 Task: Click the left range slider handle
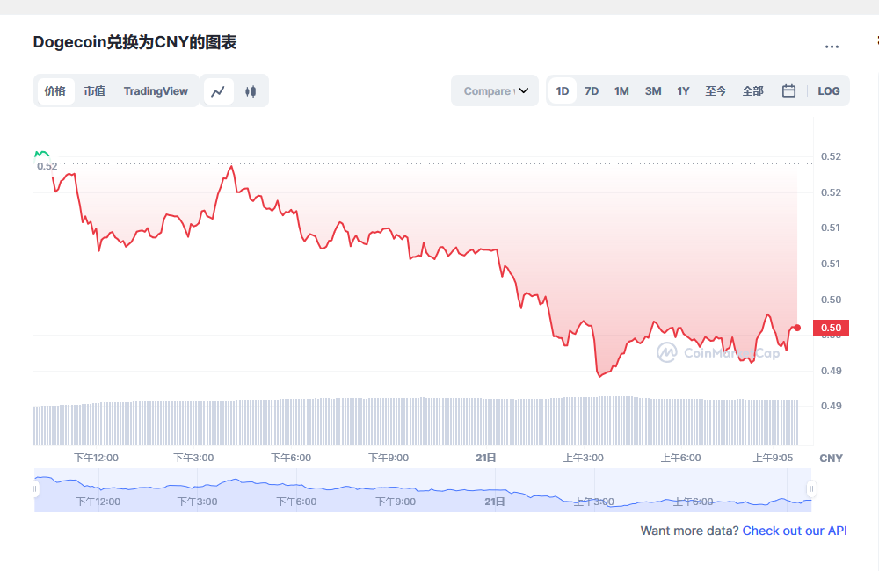click(36, 488)
